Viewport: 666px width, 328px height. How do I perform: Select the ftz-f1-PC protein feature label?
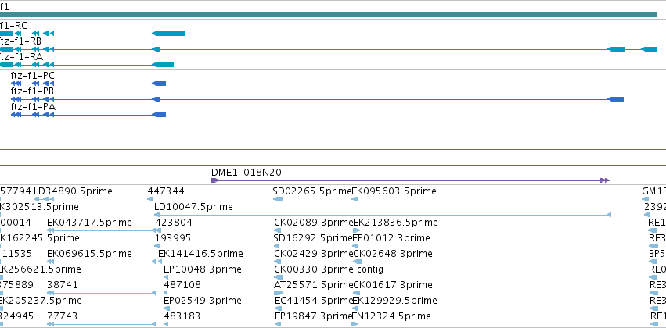[33, 76]
